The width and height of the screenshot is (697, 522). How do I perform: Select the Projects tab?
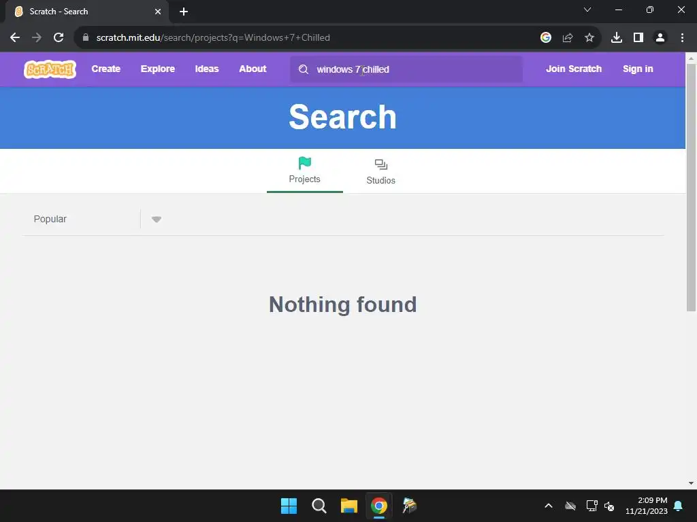pyautogui.click(x=304, y=171)
